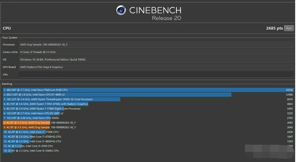296x162 pixels.
Task: Select ranking row Ryzen 7 1700X Eight-Core
Action: (148, 108)
